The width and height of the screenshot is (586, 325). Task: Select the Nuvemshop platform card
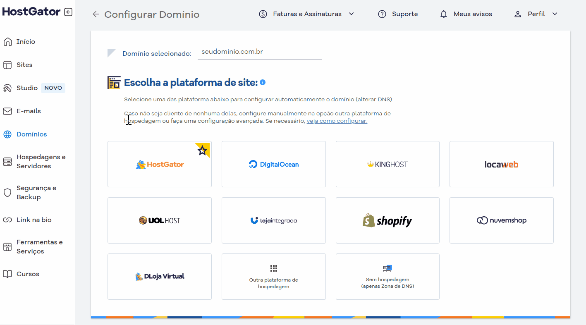coord(502,220)
